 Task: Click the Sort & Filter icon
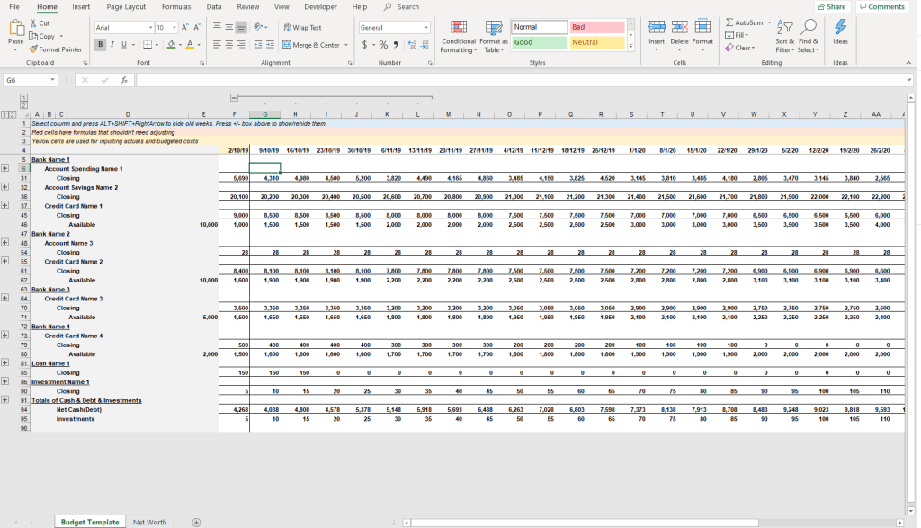(x=784, y=28)
